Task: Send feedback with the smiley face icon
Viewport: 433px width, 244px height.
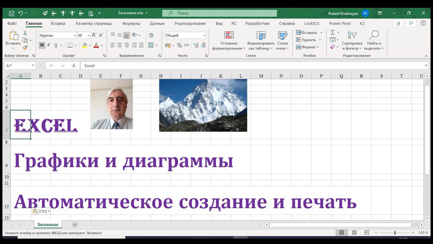Action: click(x=423, y=23)
